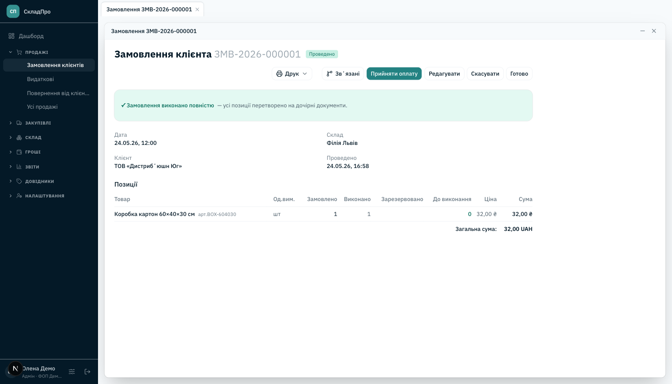Close the Замовлення ЗМВ-2026-000001 tab
This screenshot has height=384, width=672.
click(197, 10)
